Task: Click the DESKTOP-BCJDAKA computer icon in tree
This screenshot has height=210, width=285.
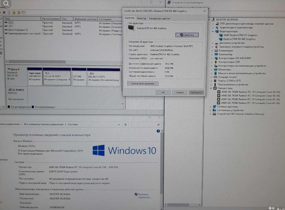Action: tap(213, 19)
